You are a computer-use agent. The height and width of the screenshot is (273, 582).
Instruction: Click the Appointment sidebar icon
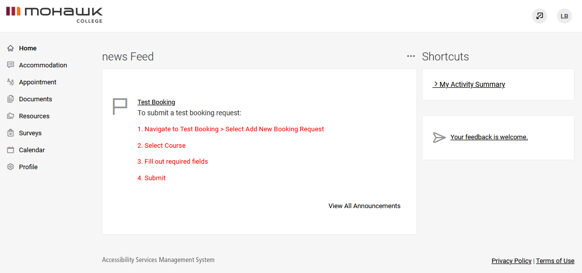click(x=10, y=82)
